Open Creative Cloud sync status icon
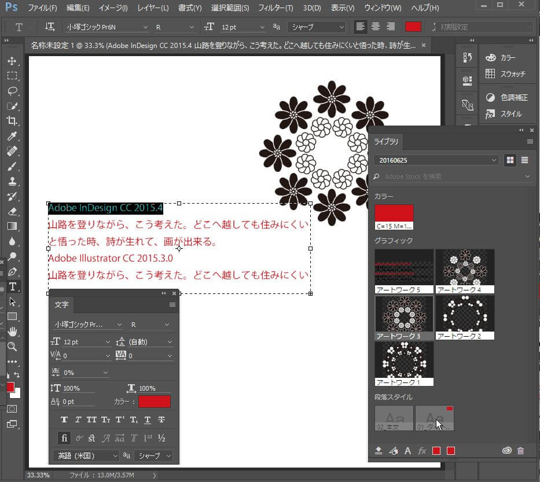 506,451
